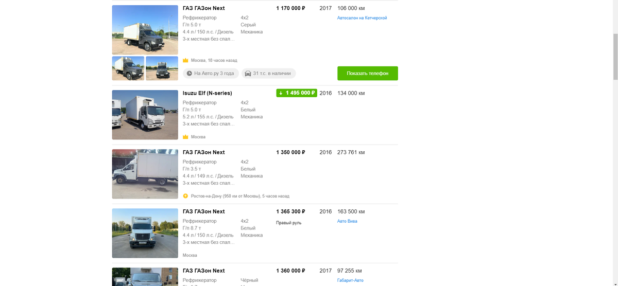Click the clock icon in the "На Авто.ру 3 года" badge
This screenshot has width=618, height=286.
tap(189, 74)
